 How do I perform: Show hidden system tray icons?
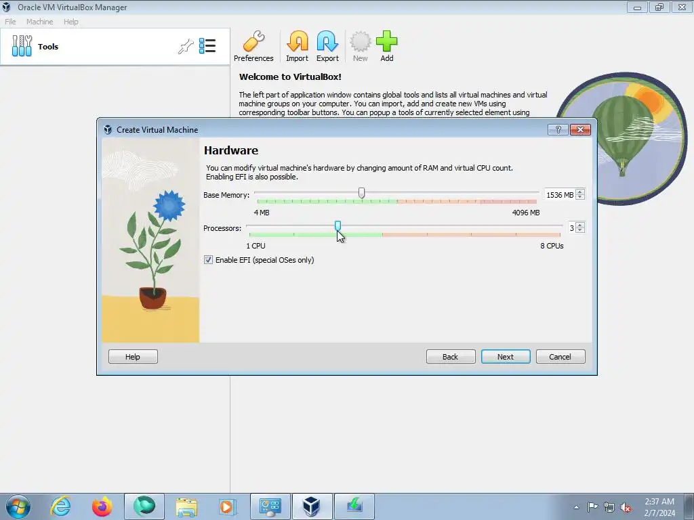[x=576, y=507]
